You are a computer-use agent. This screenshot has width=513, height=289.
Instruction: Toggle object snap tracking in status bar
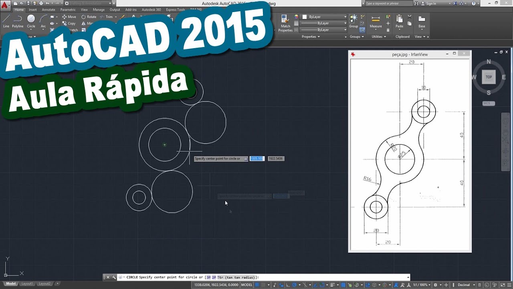point(315,285)
